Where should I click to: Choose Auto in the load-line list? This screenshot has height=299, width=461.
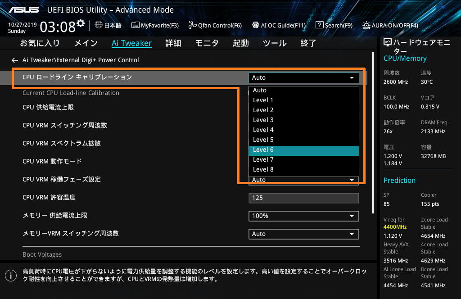click(304, 90)
